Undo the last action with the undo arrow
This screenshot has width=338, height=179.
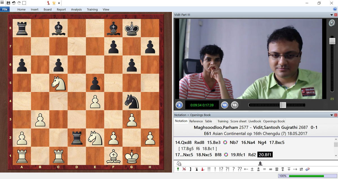tap(14, 3)
